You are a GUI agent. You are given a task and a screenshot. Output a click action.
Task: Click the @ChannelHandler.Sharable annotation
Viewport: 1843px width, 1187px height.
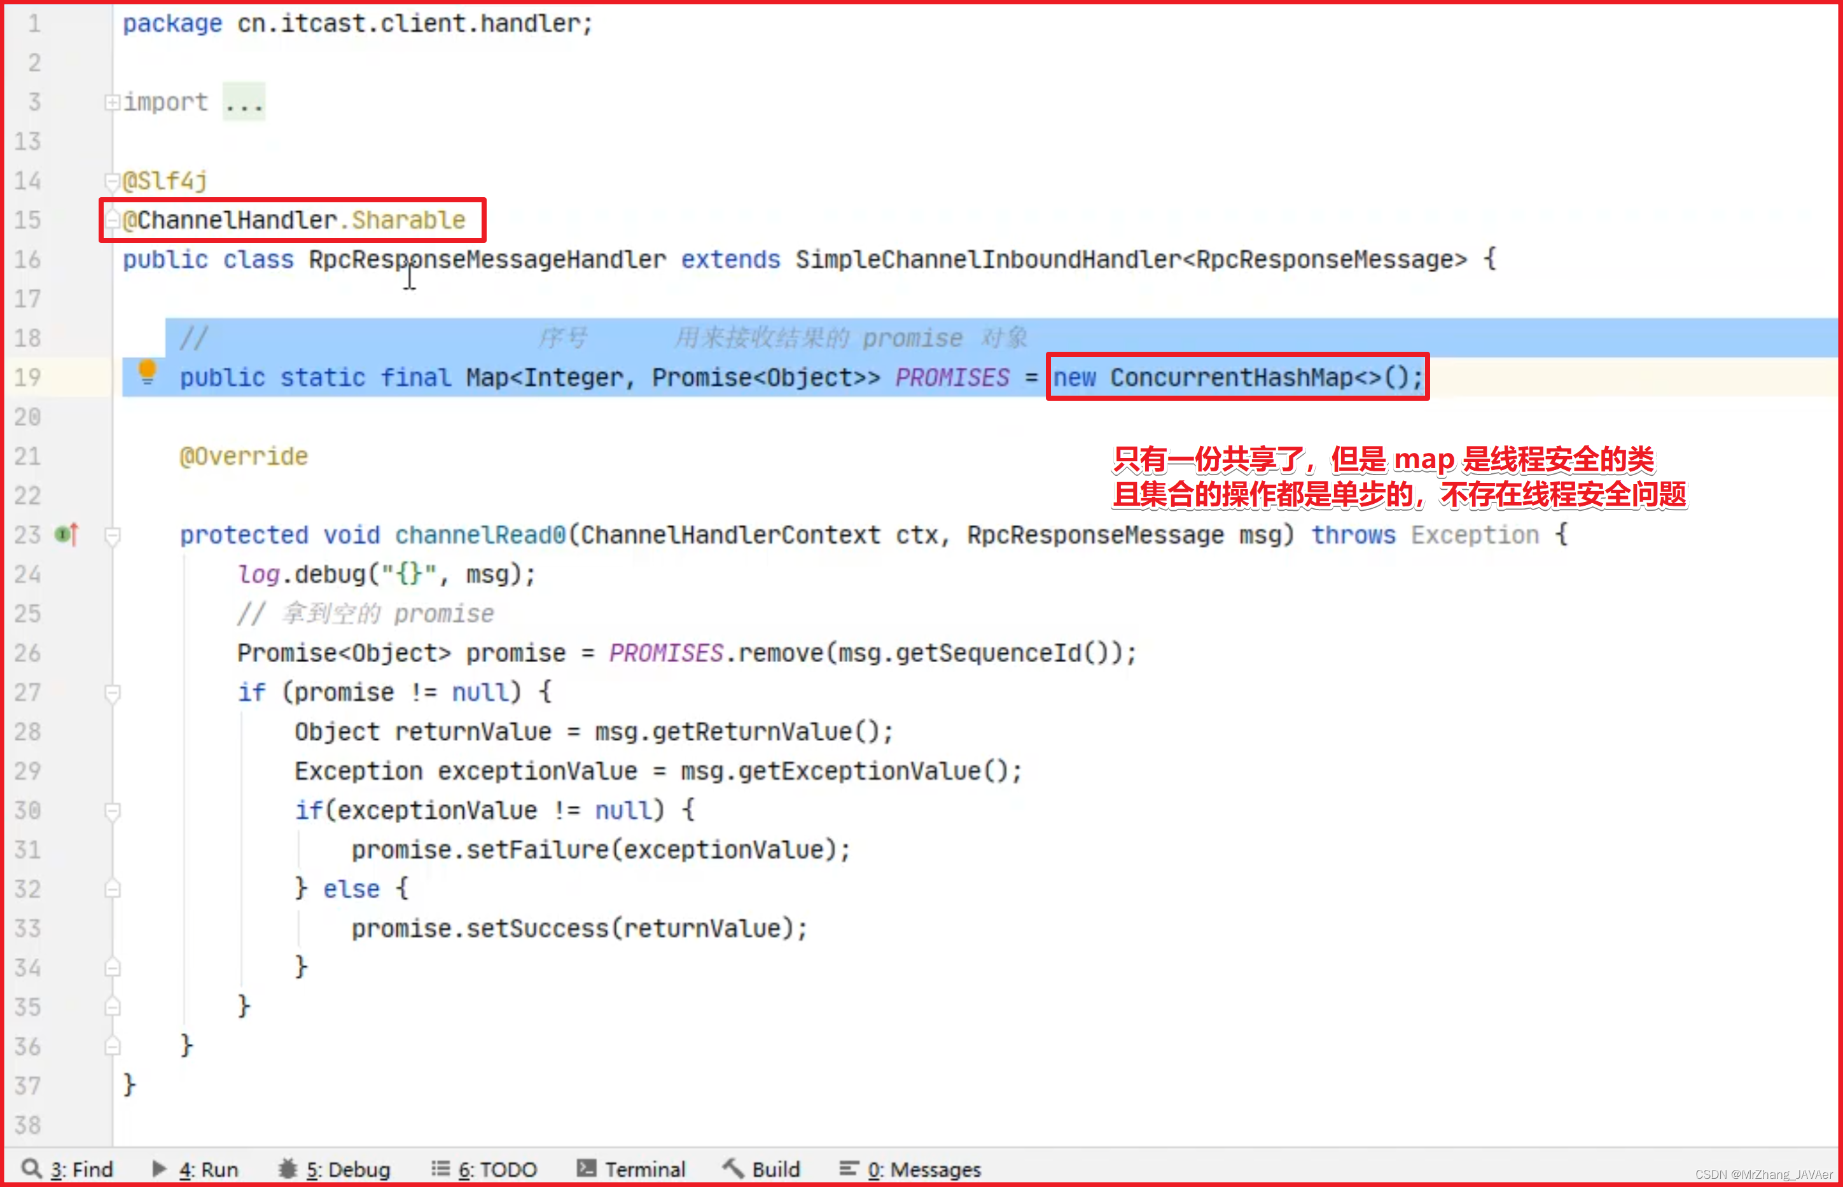click(294, 221)
